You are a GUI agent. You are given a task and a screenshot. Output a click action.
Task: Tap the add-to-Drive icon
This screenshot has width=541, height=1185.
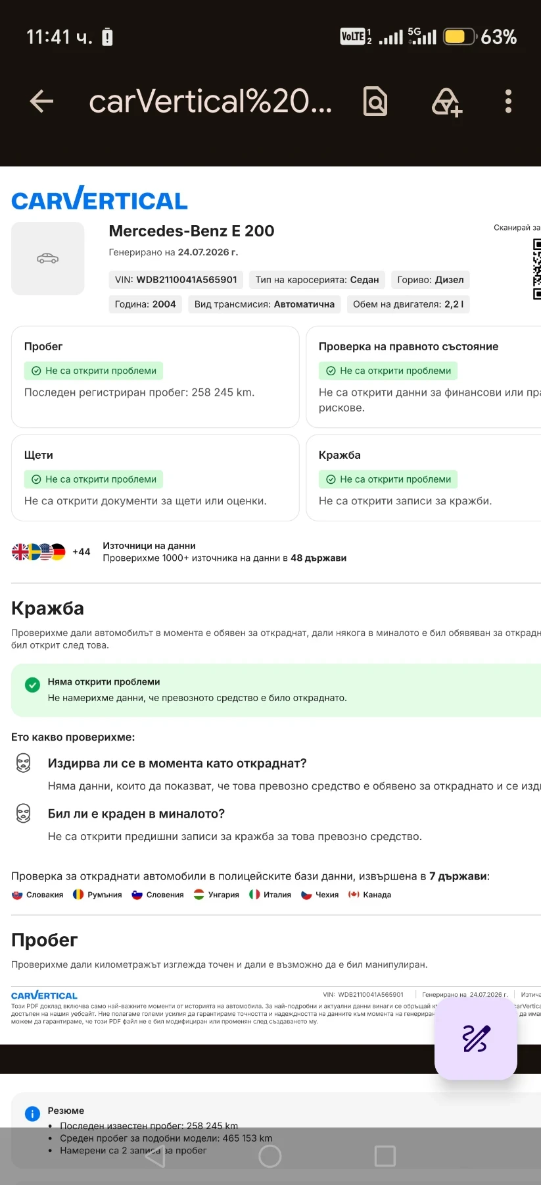click(446, 102)
